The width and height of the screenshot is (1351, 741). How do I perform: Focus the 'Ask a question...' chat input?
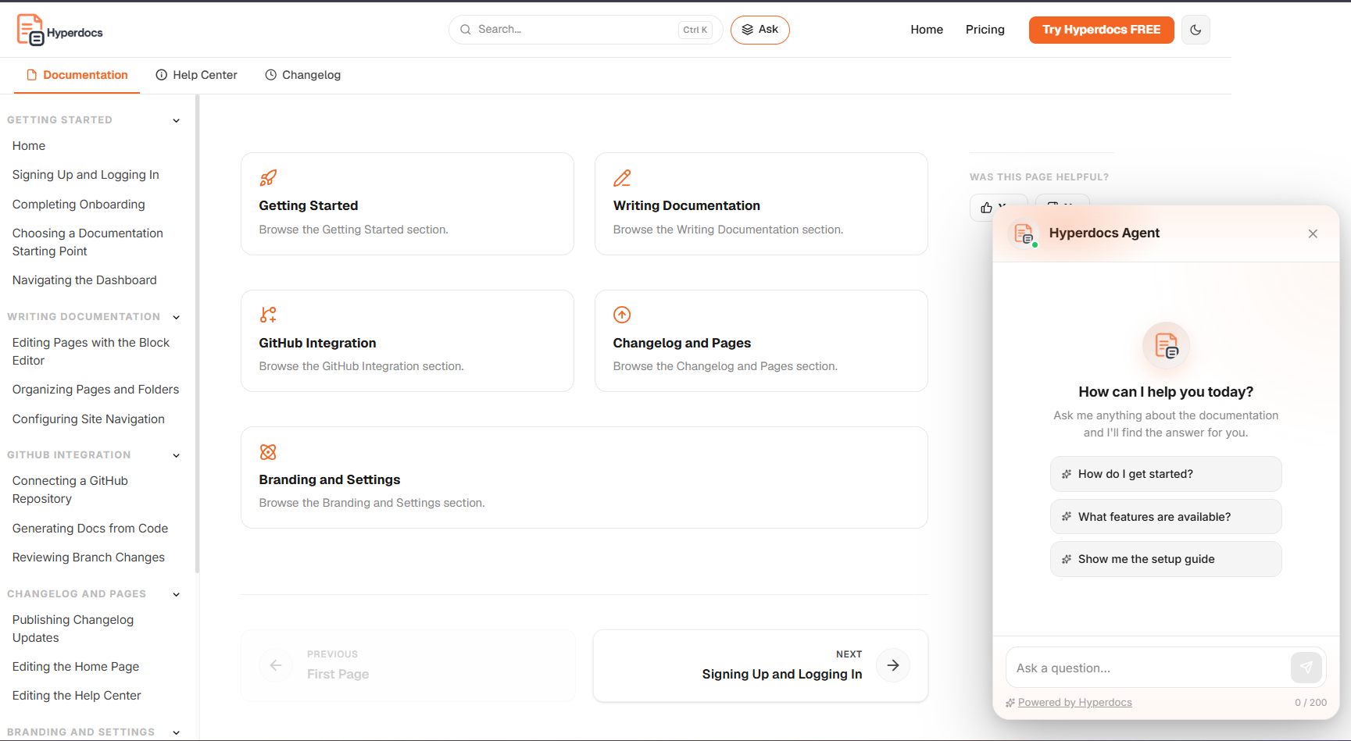click(x=1149, y=668)
